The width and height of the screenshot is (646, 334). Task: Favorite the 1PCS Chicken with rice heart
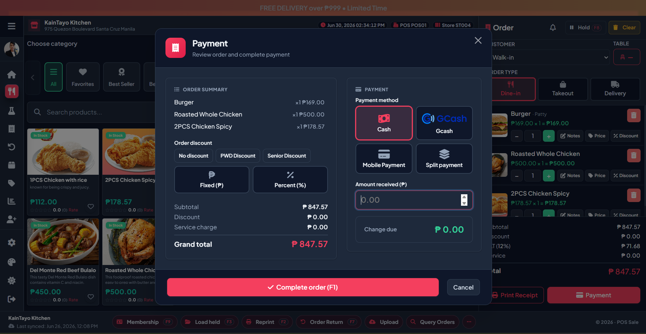pyautogui.click(x=91, y=206)
